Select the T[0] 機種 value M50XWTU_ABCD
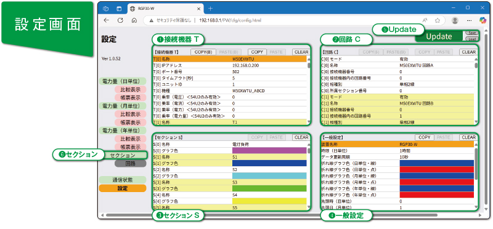 click(248, 90)
